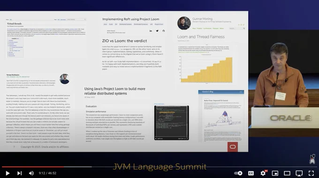Mute the video volume
The height and width of the screenshot is (178, 319).
[31, 173]
